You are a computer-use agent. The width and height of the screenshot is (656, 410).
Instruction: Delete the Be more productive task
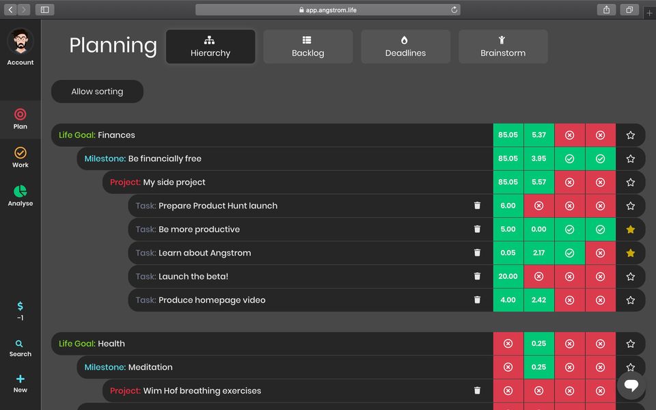(x=477, y=229)
